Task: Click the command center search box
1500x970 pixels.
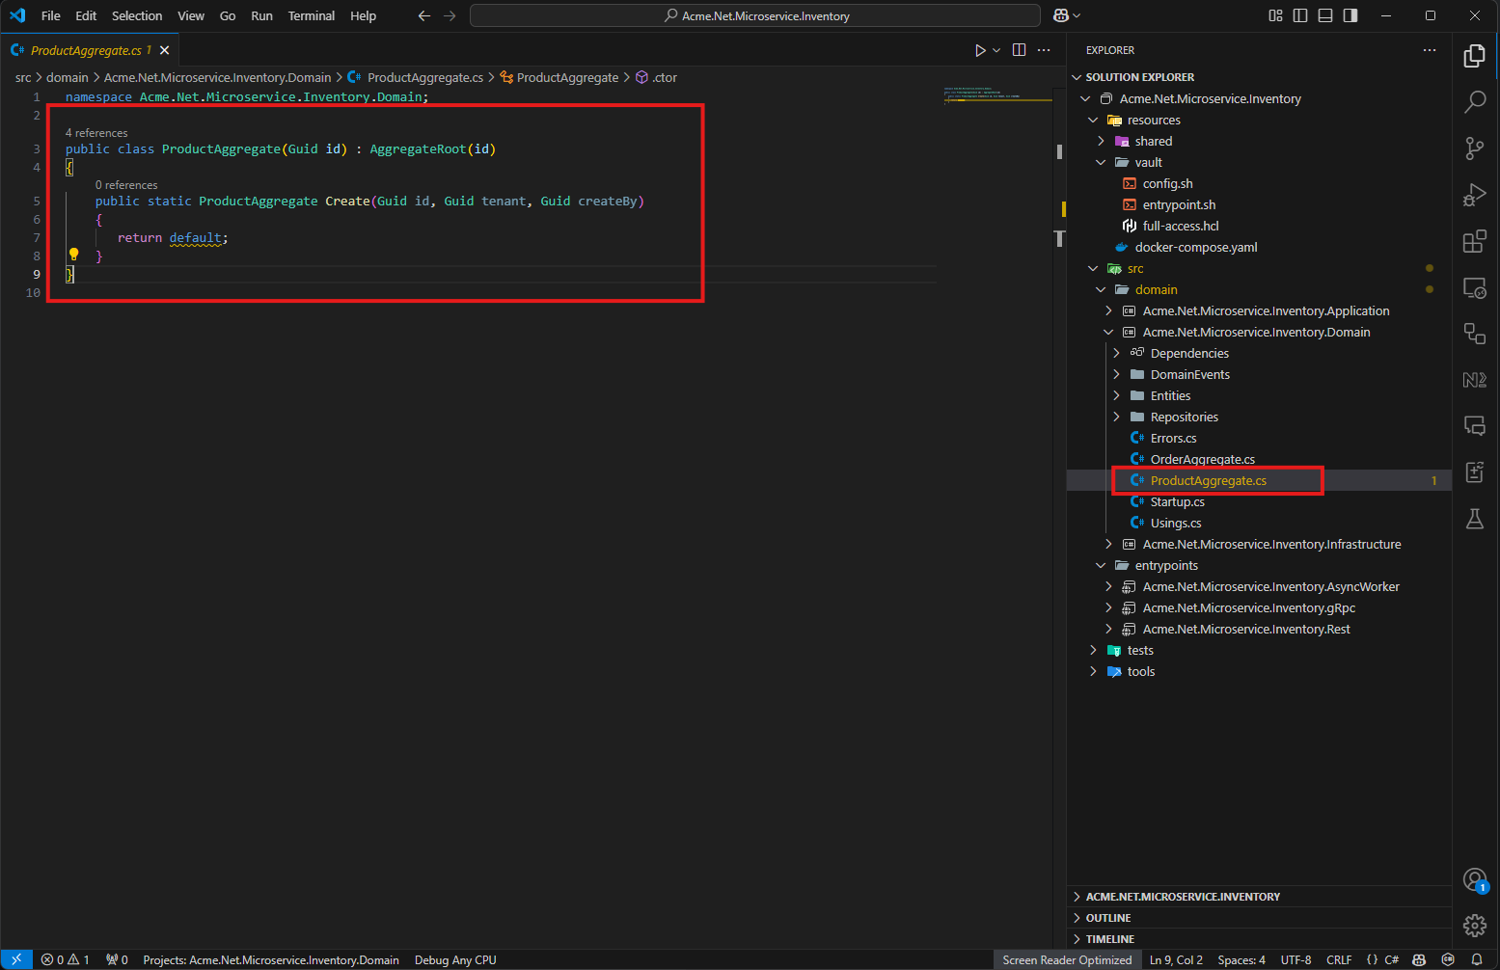Action: pyautogui.click(x=755, y=15)
